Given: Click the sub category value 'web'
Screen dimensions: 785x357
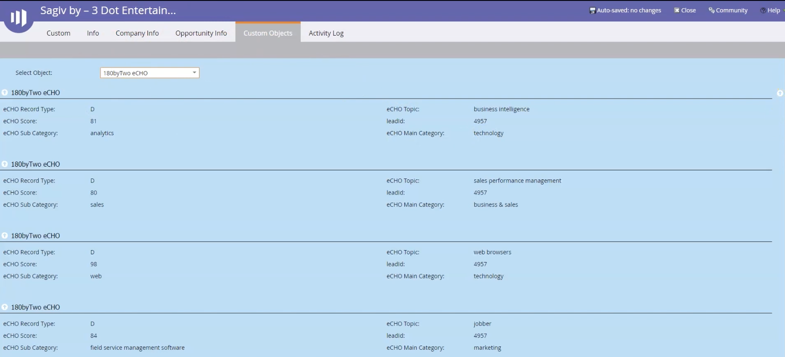Looking at the screenshot, I should pyautogui.click(x=96, y=276).
